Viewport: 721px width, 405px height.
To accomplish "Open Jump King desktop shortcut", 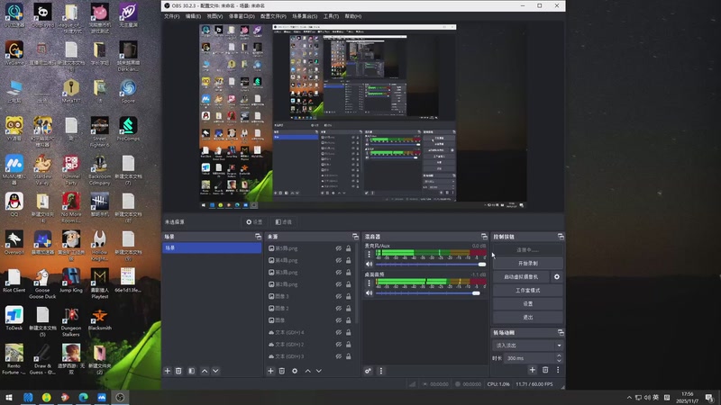I will click(71, 281).
